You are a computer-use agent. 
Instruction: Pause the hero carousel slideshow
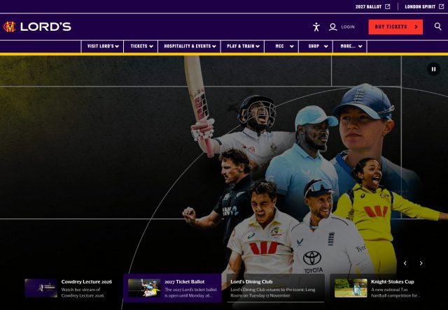click(433, 69)
